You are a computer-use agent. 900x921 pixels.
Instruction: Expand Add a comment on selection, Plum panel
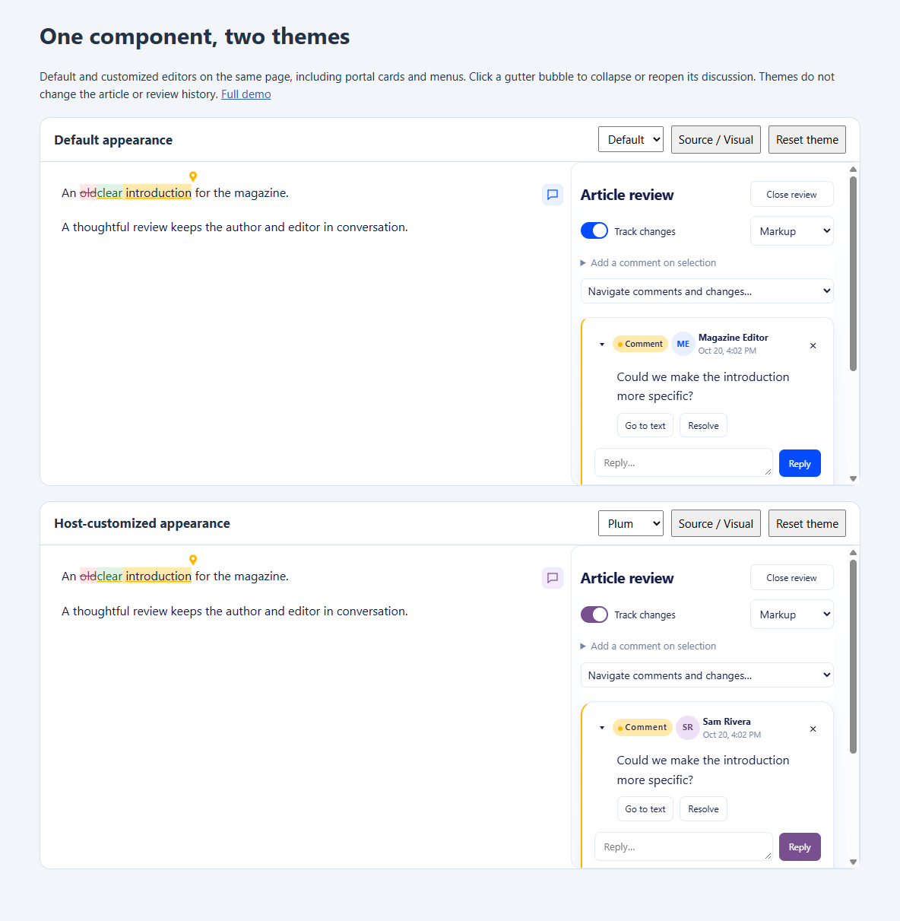pos(648,646)
